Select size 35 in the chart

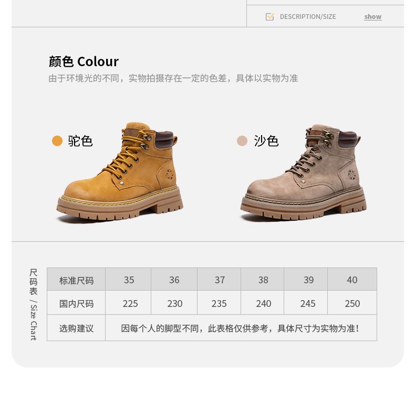coord(128,280)
